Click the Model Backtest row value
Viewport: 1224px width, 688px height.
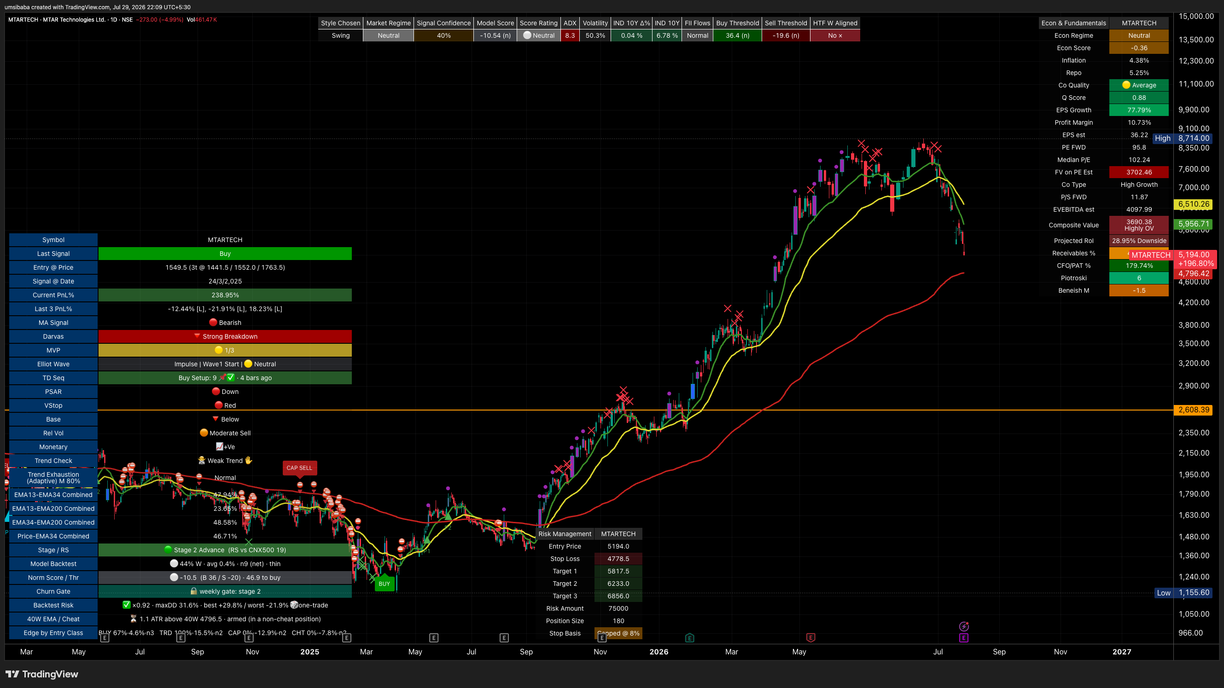(x=225, y=564)
